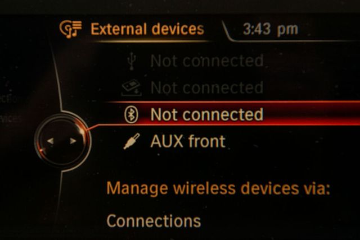
Task: Click the right arrow on controller dial
Action: (x=73, y=141)
